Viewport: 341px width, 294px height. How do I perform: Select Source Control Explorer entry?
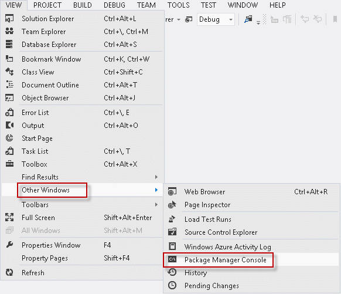tap(251, 232)
